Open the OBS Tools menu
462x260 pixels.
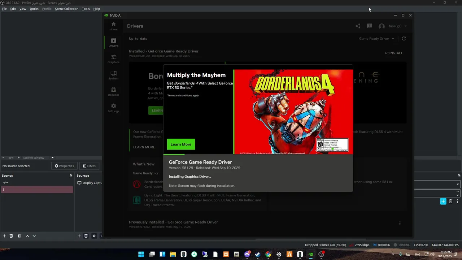[x=86, y=9]
